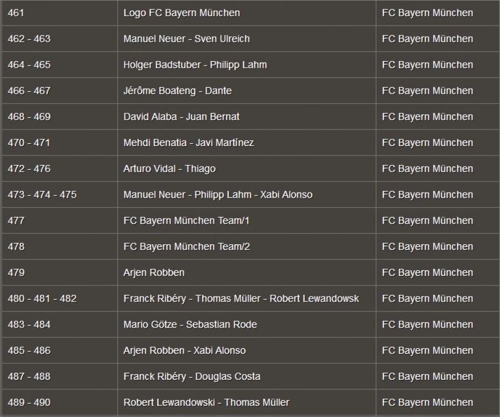The image size is (500, 417).
Task: Click the 'Holger Badstuber - Philipp Lahm' cell
Action: pyautogui.click(x=195, y=65)
